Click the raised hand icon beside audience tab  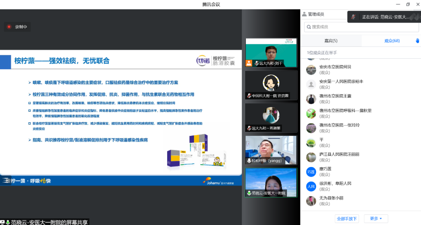pyautogui.click(x=417, y=41)
